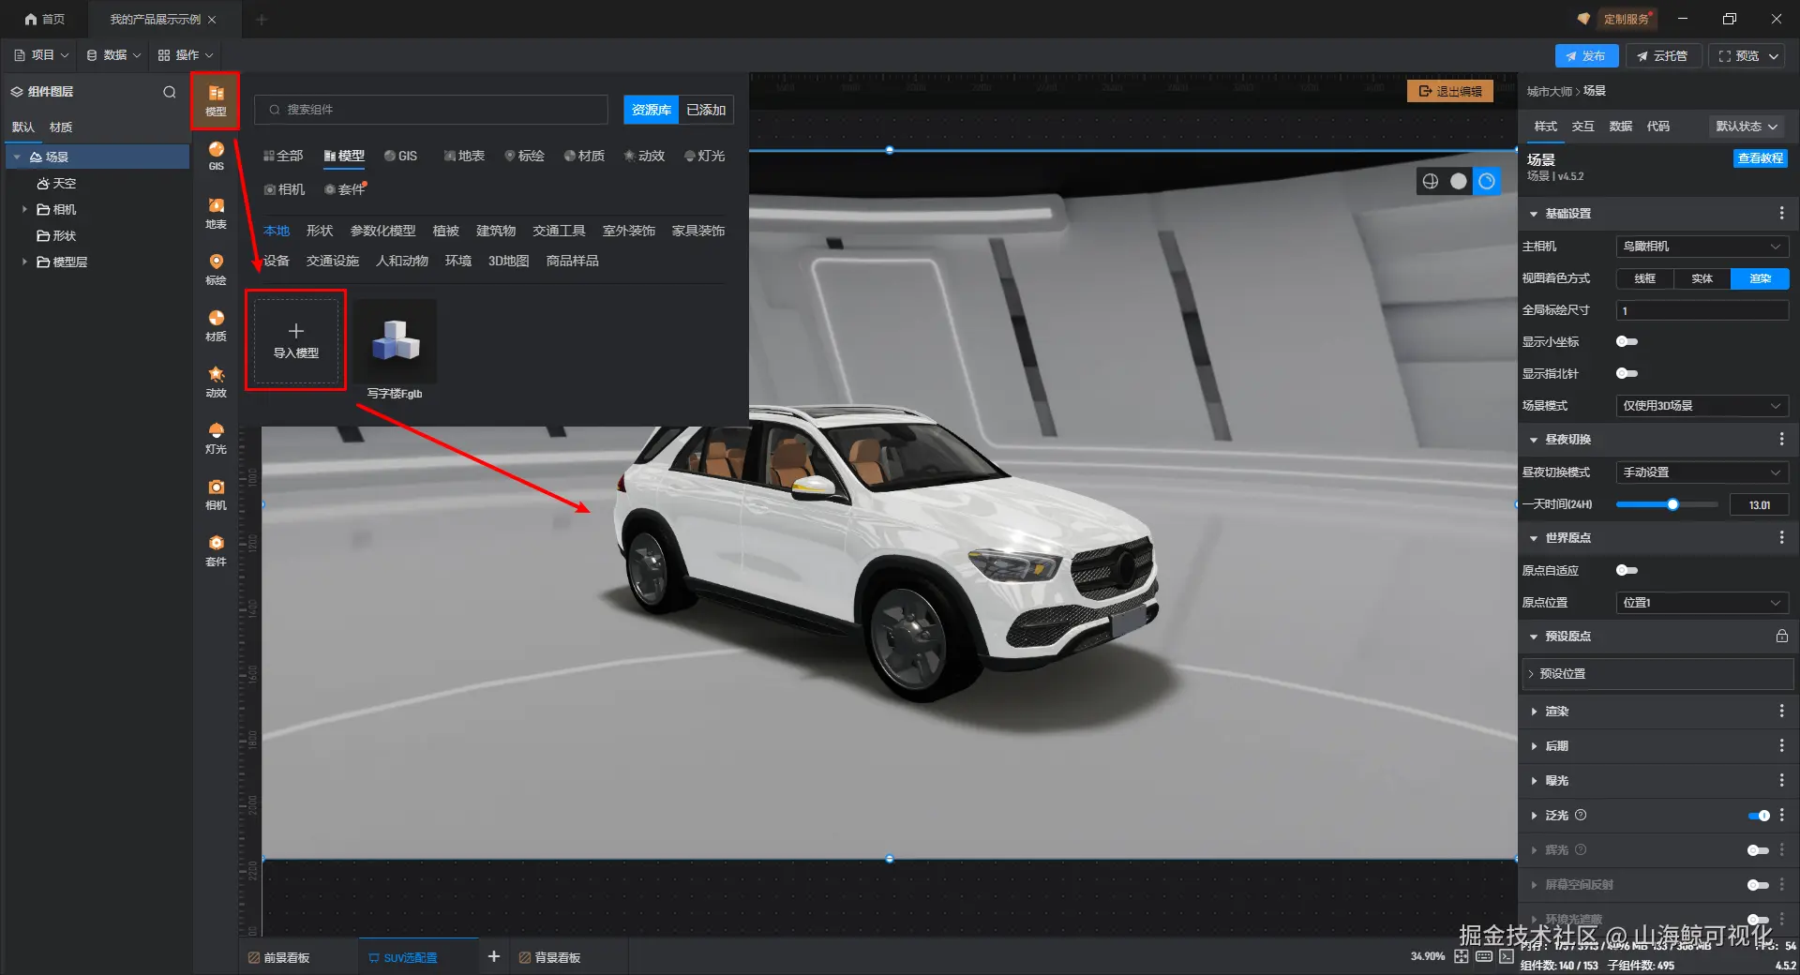The image size is (1800, 975).
Task: Click the fit-to-screen icon in status bar
Action: coord(1462,956)
